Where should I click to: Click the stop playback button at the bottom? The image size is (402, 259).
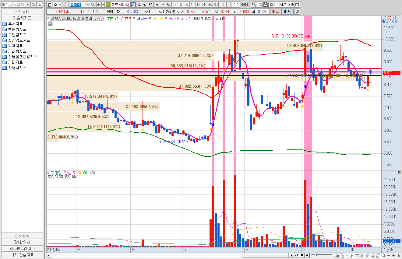point(302,255)
